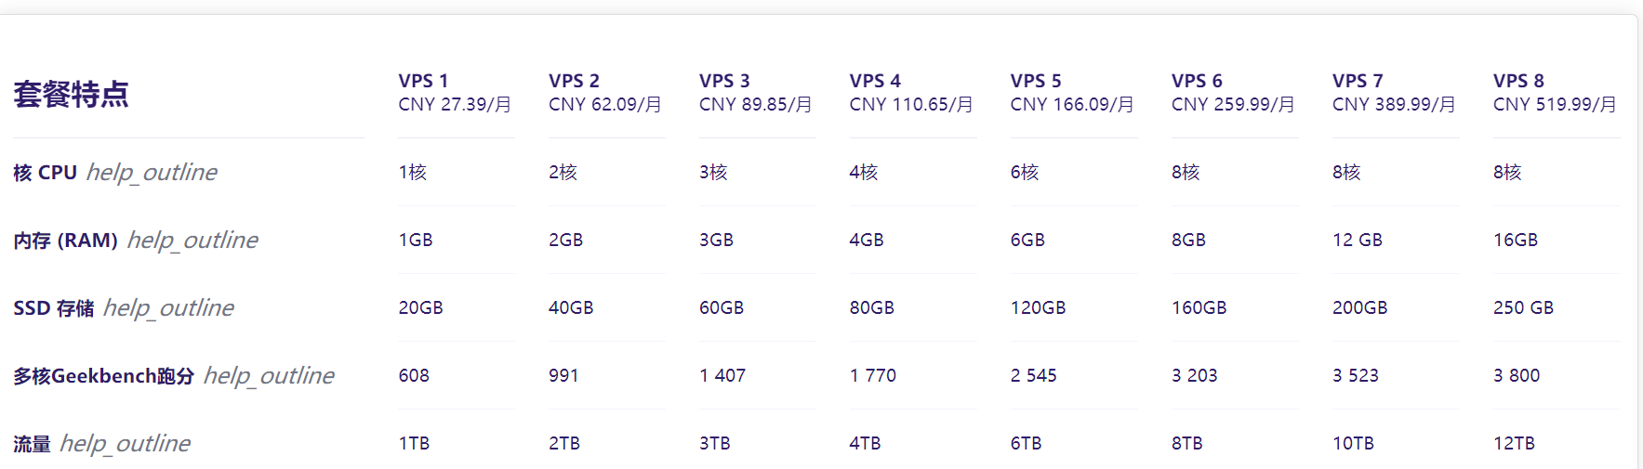1643x469 pixels.
Task: Click the 套餐特点 heading
Action: point(72,94)
